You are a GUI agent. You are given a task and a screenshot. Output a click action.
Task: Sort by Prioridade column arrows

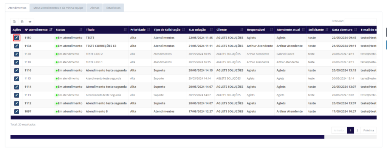tap(149, 30)
